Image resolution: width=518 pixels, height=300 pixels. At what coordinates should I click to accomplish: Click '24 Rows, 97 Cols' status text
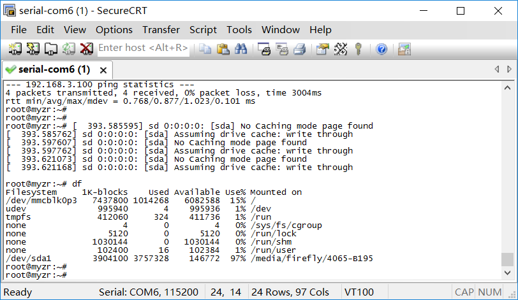tap(290, 292)
